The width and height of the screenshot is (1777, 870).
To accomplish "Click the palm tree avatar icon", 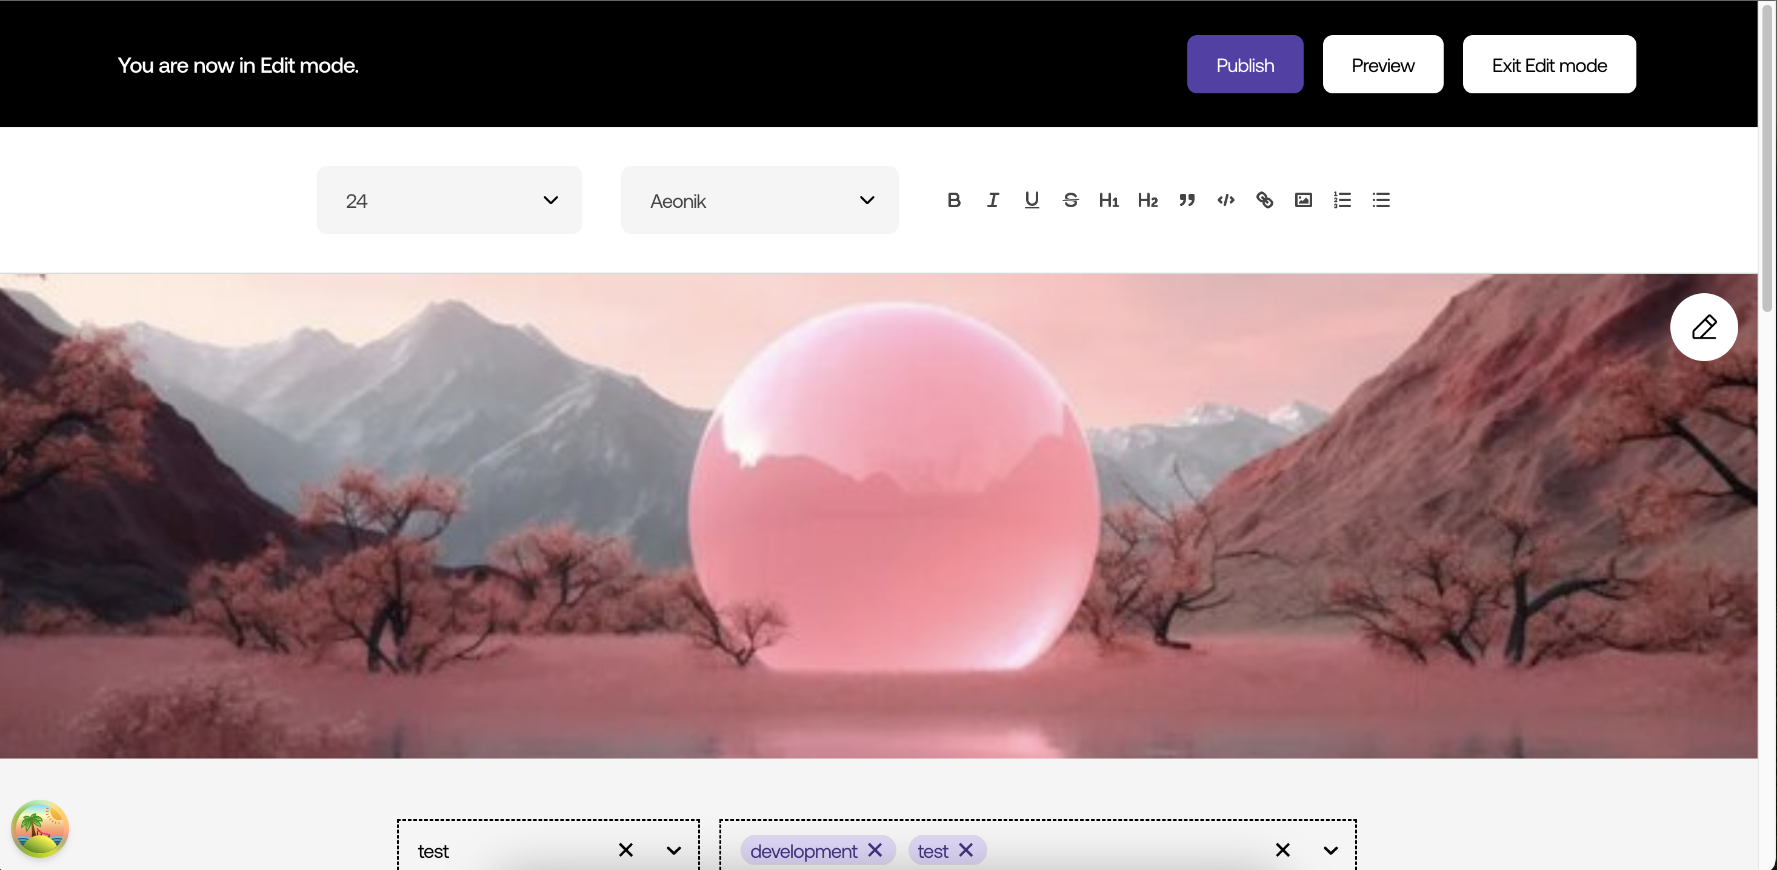I will pos(40,829).
